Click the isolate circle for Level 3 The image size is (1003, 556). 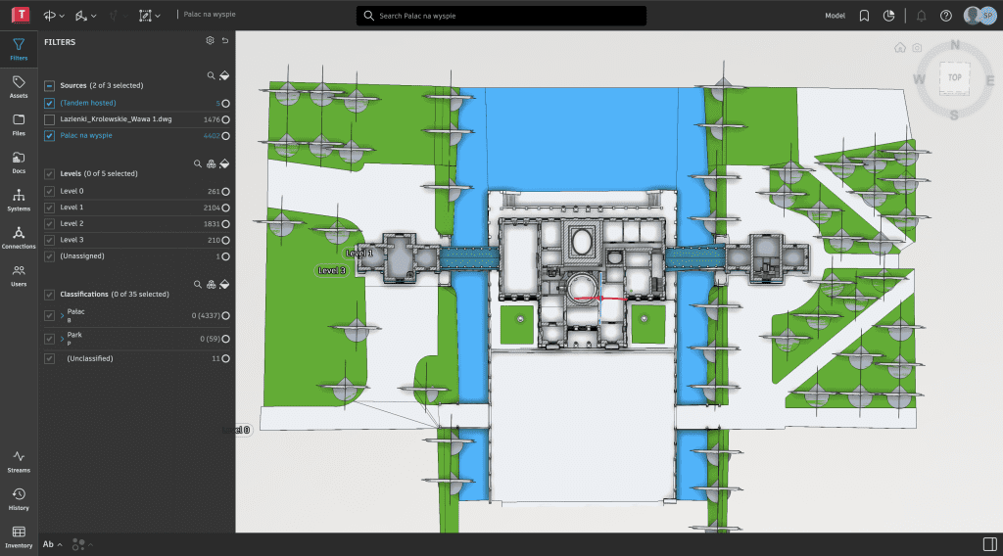click(x=226, y=240)
